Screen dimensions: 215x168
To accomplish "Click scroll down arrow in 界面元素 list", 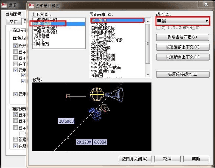I will (x=148, y=75).
